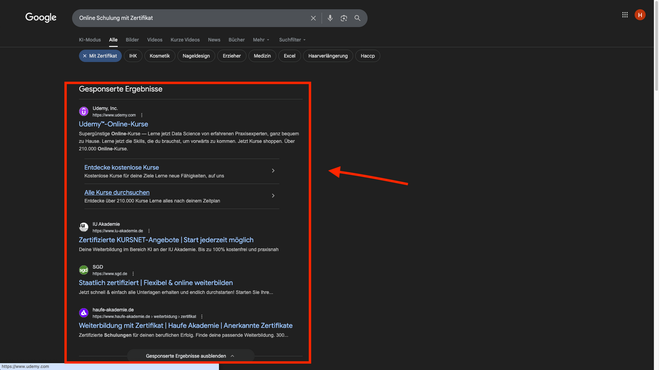Switch to Kurze Videos tab
The height and width of the screenshot is (370, 659).
[x=185, y=40]
